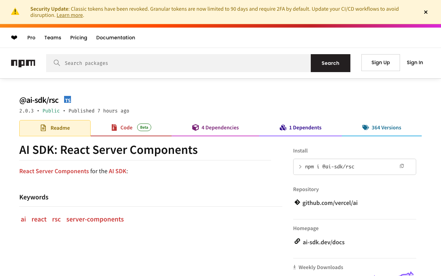441x276 pixels.
Task: Open the Learn more link
Action: [70, 15]
